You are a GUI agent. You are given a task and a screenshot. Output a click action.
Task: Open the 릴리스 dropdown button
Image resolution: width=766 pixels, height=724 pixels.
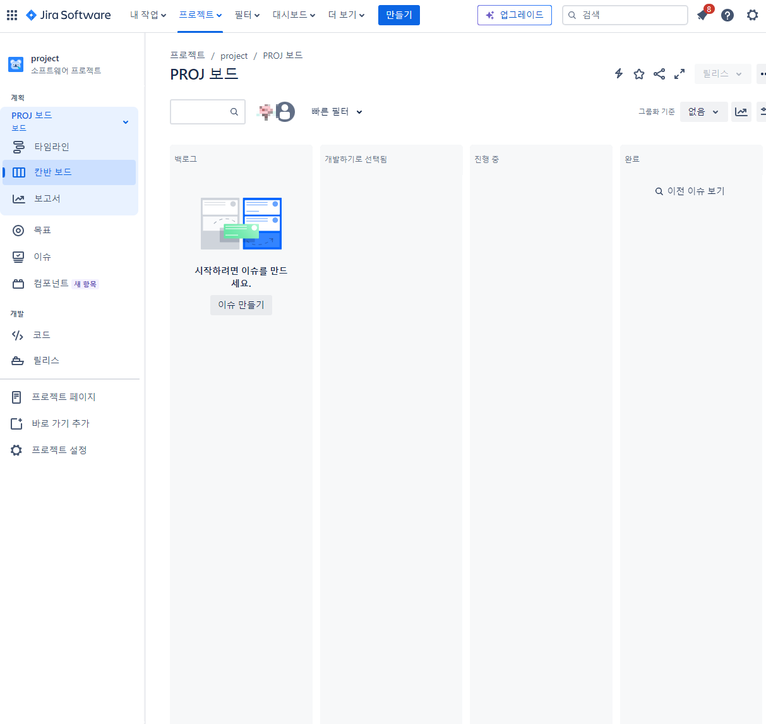click(x=722, y=74)
